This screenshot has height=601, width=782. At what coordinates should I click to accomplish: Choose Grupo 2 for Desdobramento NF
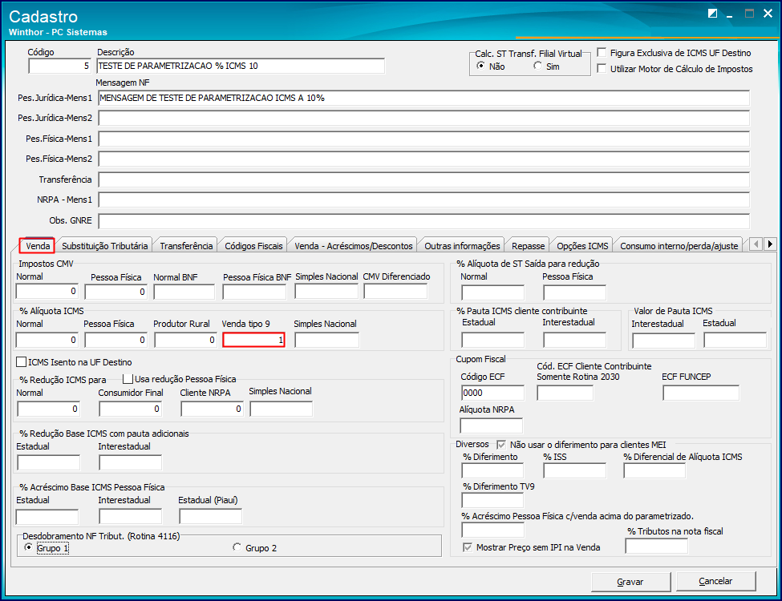coord(237,547)
